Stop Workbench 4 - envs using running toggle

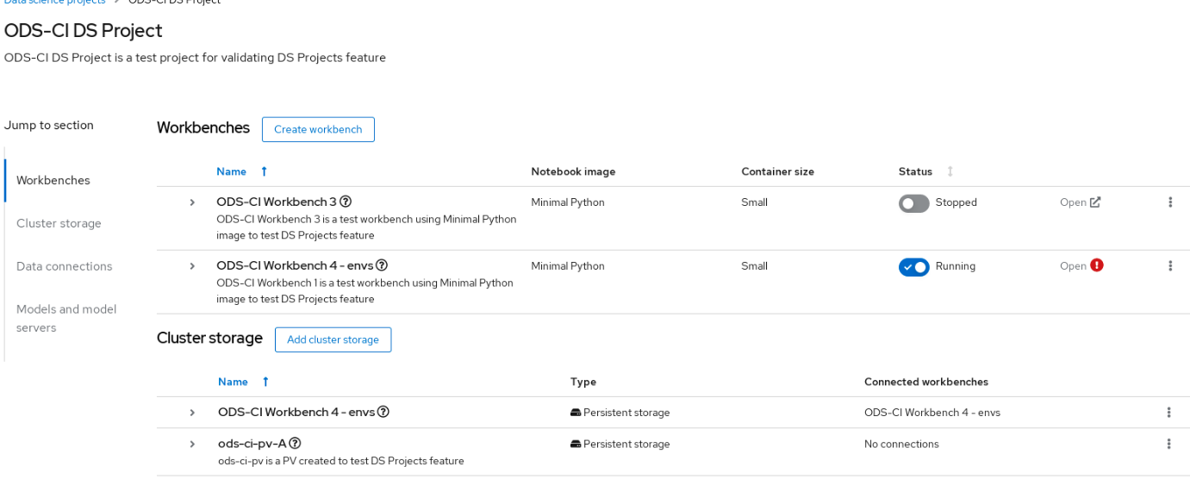[x=913, y=267]
